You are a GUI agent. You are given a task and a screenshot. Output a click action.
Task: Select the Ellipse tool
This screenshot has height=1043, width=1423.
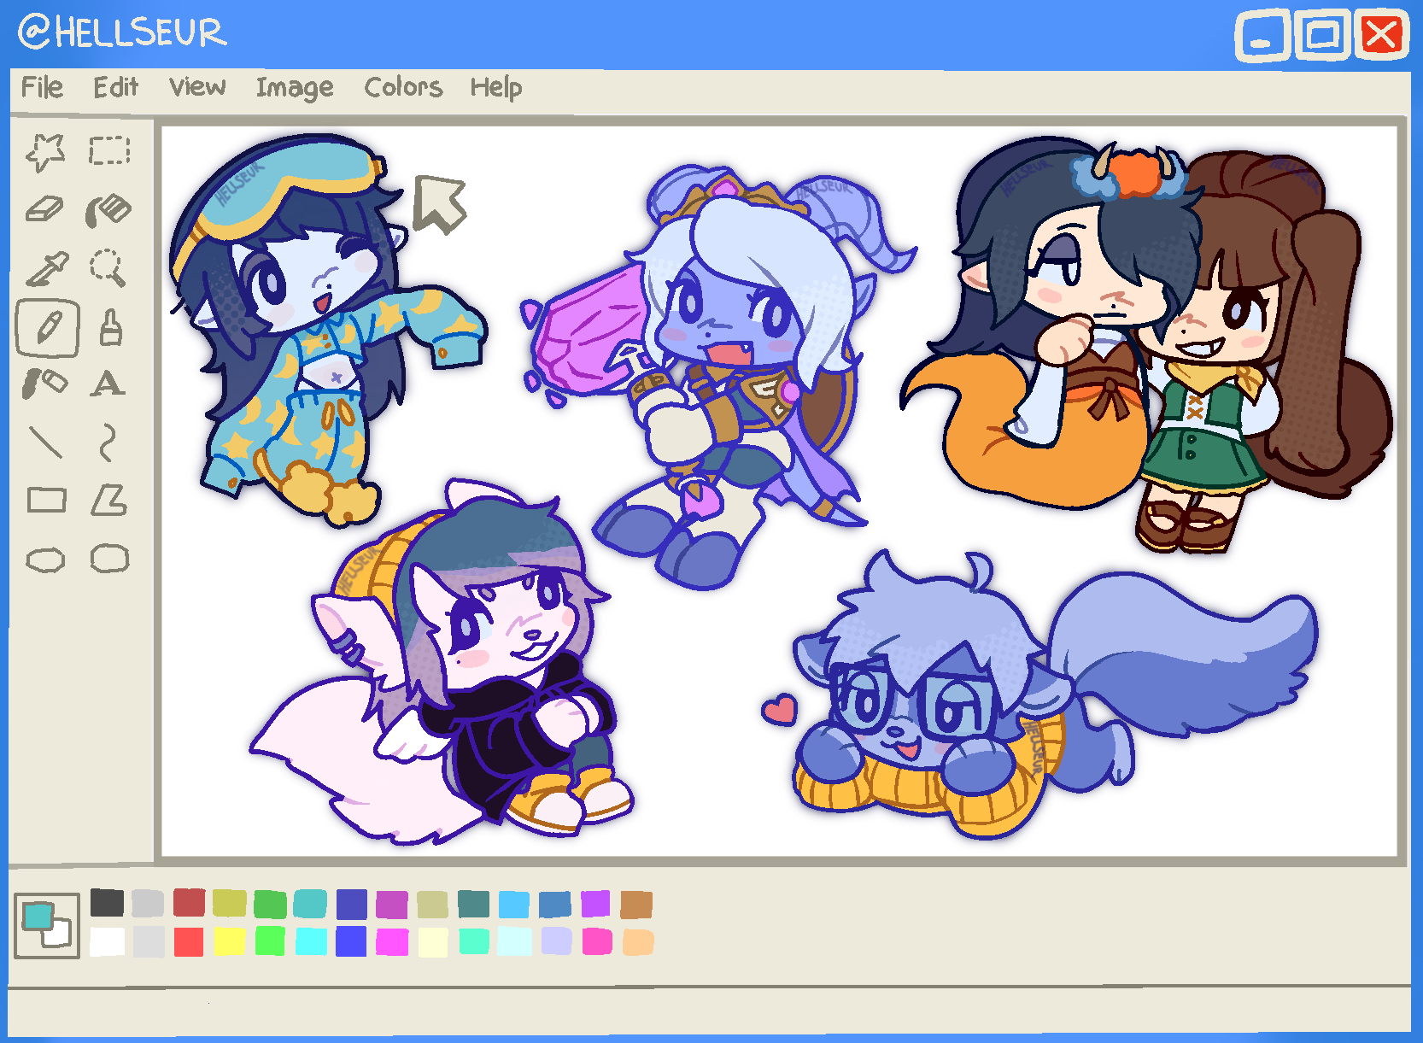[x=47, y=560]
